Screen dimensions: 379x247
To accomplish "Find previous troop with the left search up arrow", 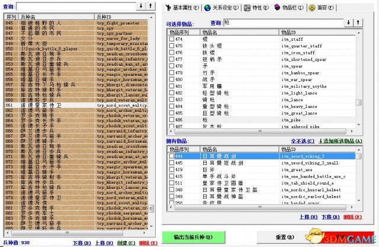I will [150, 6].
